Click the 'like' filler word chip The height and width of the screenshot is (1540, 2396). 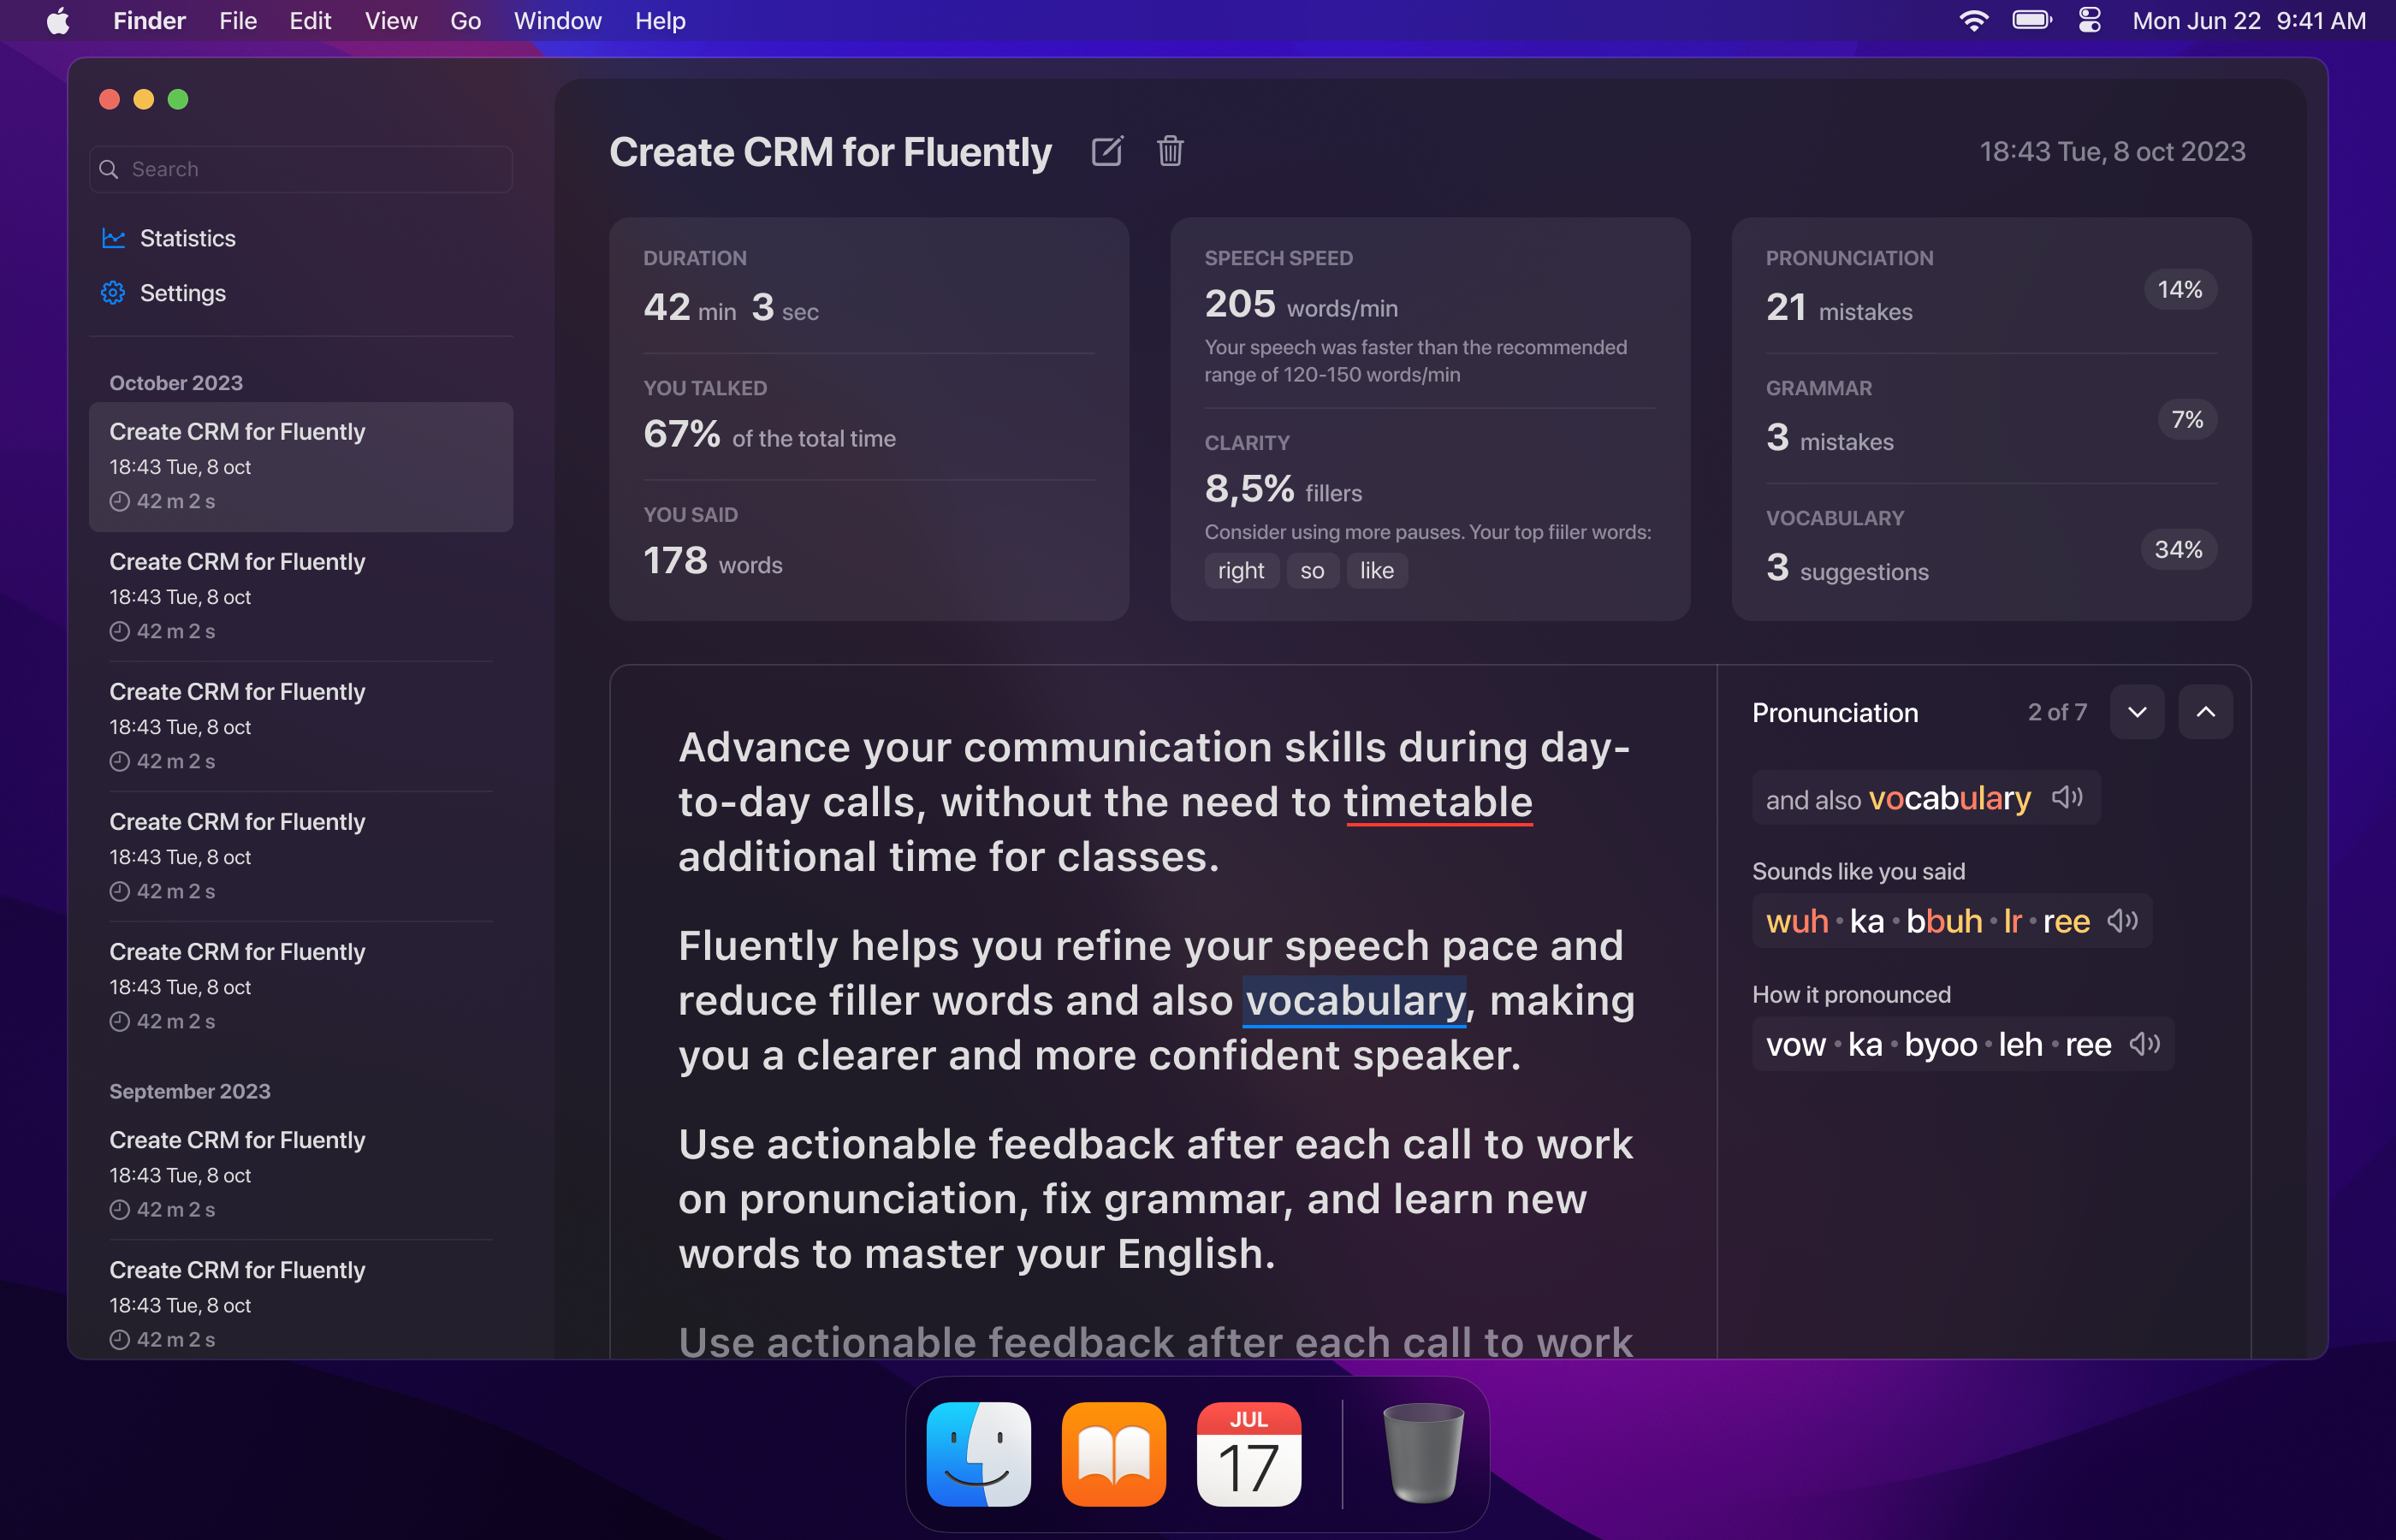(1377, 571)
